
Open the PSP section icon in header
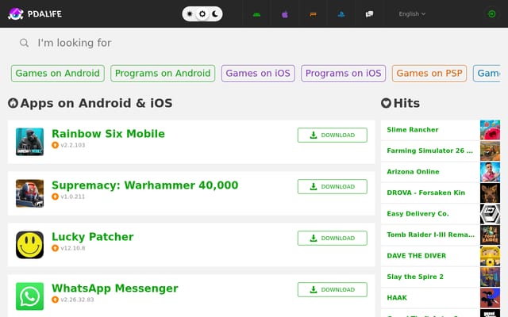tap(313, 14)
